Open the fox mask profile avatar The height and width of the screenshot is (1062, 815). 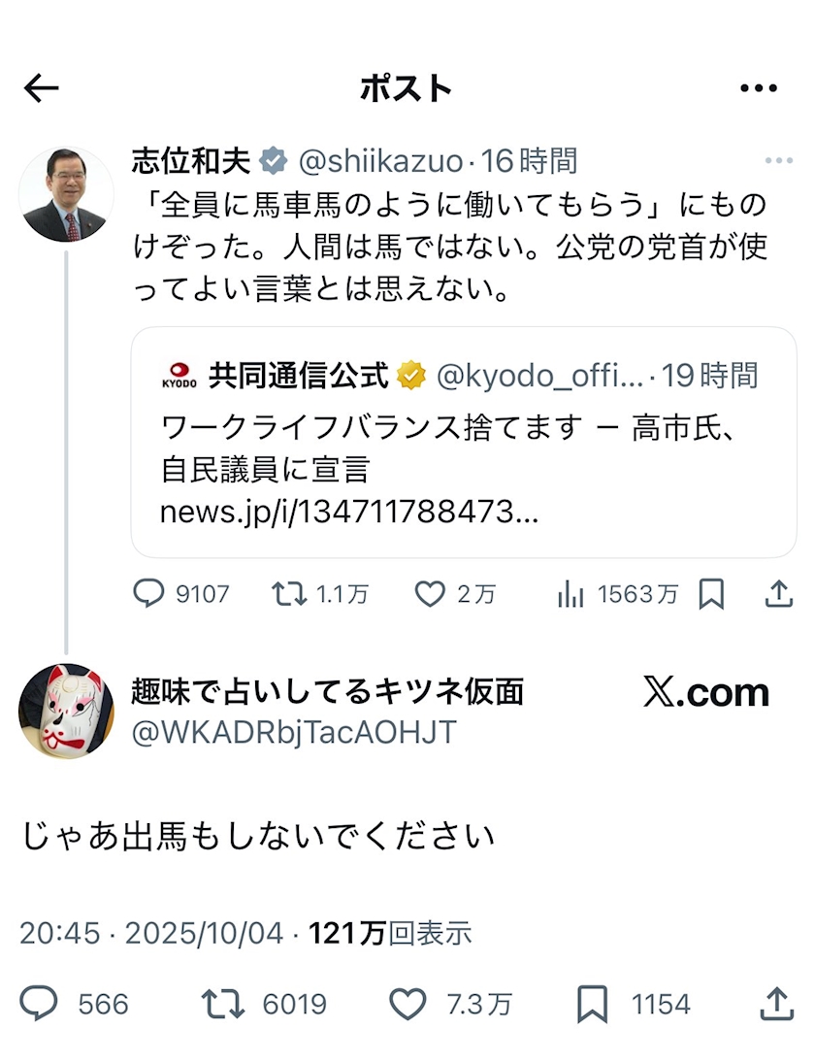click(66, 712)
